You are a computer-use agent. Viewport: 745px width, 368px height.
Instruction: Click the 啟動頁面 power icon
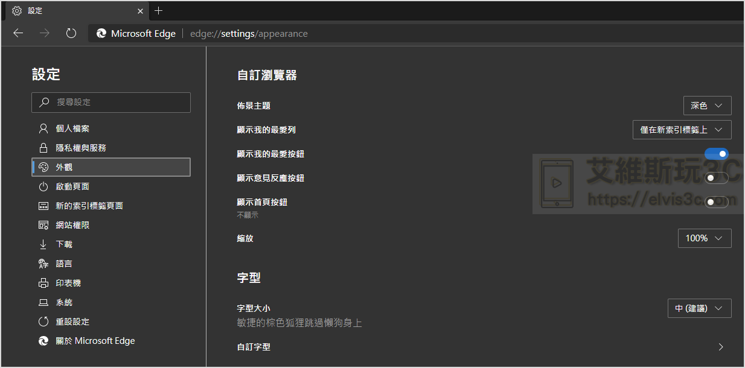tap(43, 186)
